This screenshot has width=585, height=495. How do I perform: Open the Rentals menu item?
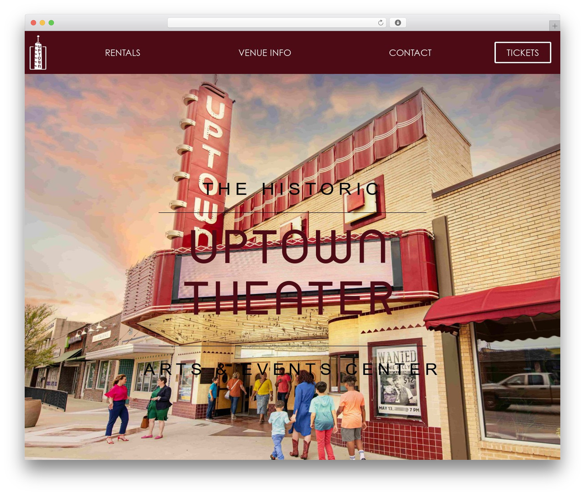[122, 53]
